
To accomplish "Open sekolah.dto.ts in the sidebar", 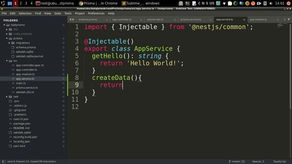I will point(25,92).
